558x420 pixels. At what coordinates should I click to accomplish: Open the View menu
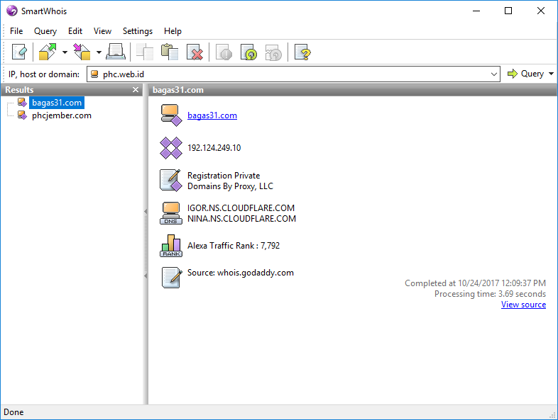102,31
